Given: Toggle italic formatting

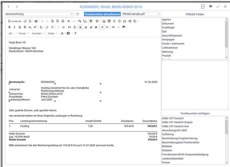Looking at the screenshot, I should click(x=15, y=27).
